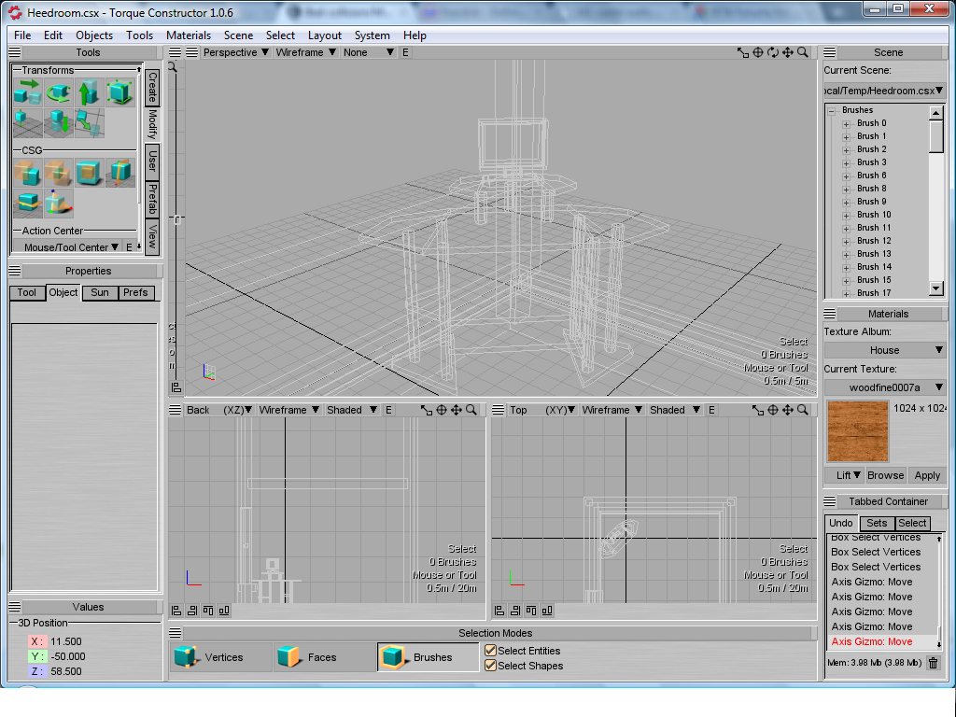Screen dimensions: 956x717
Task: Select the Rotate transform tool icon
Action: coord(58,92)
